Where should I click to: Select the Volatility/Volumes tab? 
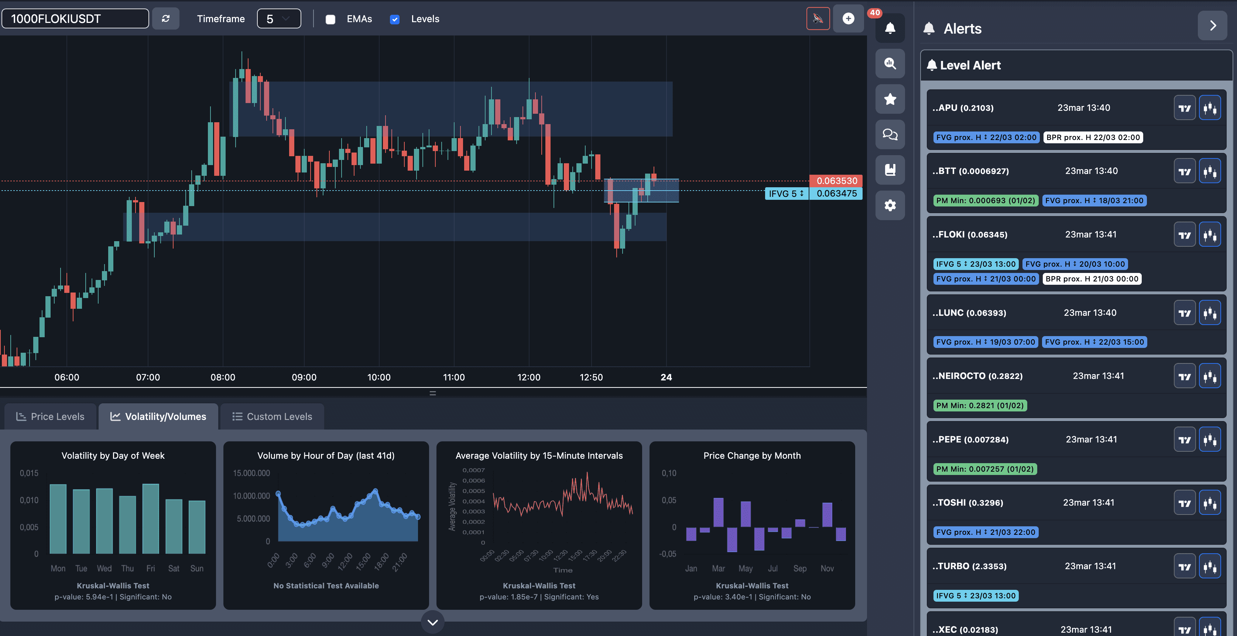pyautogui.click(x=158, y=417)
